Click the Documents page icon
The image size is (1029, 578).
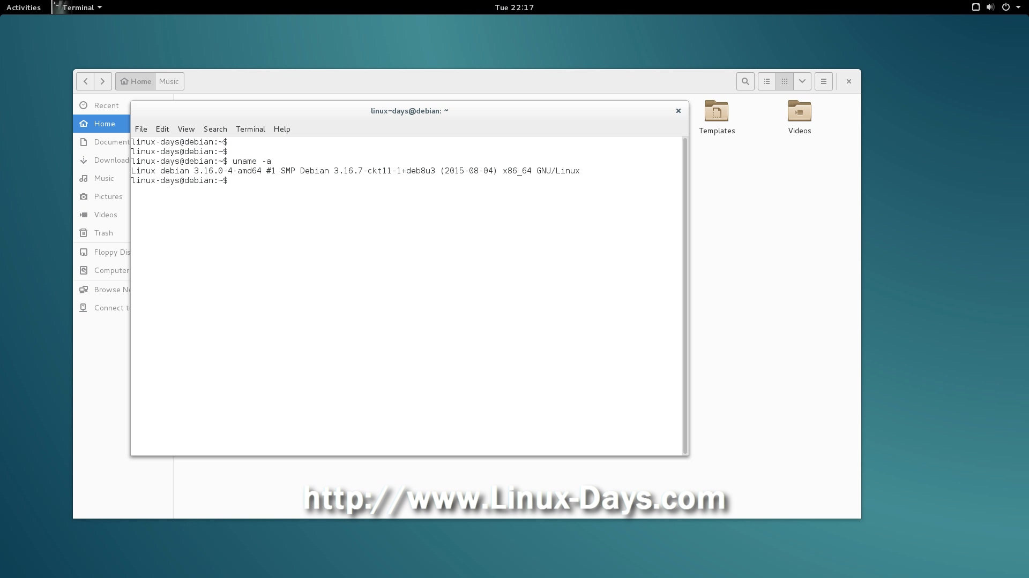[84, 142]
